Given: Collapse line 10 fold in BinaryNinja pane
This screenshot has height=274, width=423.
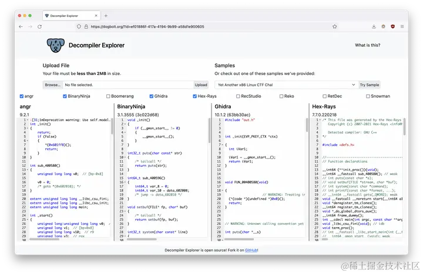Looking at the screenshot, I should [x=125, y=157].
